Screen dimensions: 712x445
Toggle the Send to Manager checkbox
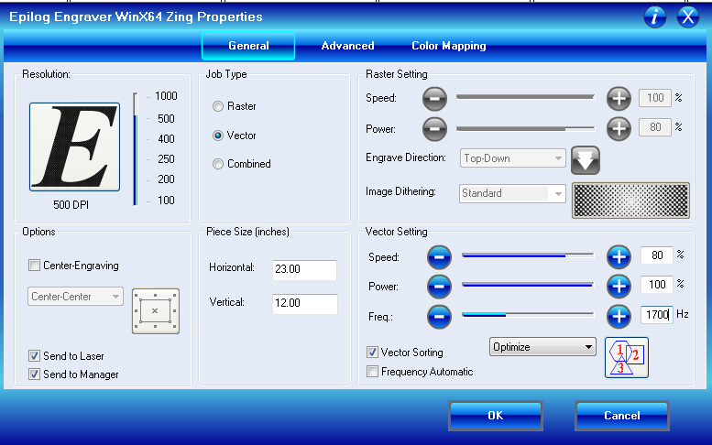coord(34,374)
